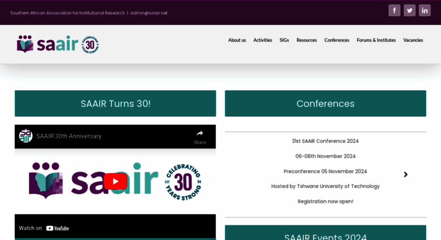The height and width of the screenshot is (240, 441).
Task: Open the Forums & Institutes menu
Action: pos(376,40)
